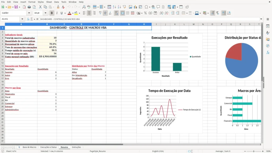The width and height of the screenshot is (272, 153).
Task: Click the formula equals button
Action: 37,19
